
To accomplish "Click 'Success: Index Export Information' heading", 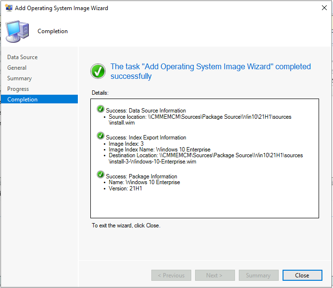I will (x=146, y=138).
